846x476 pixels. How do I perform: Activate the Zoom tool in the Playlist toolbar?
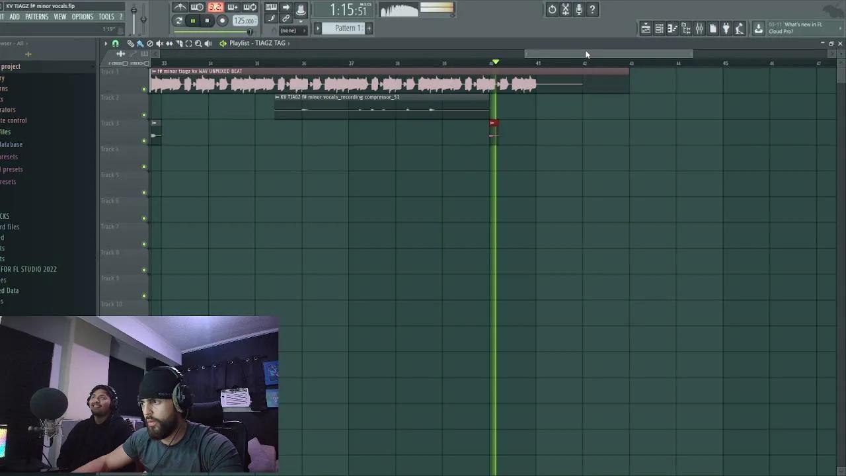coord(199,43)
